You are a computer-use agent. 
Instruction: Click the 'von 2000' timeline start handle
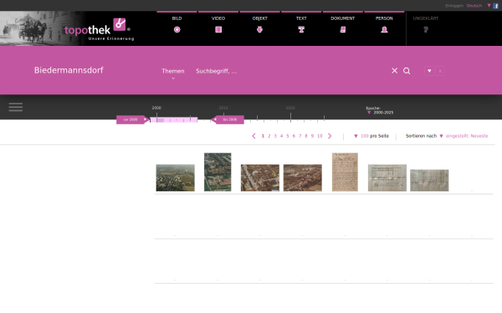[132, 119]
